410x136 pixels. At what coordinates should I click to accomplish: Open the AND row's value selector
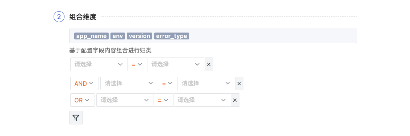tap(206, 84)
